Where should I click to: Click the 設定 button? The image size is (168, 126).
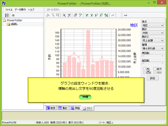pyautogui.click(x=153, y=78)
